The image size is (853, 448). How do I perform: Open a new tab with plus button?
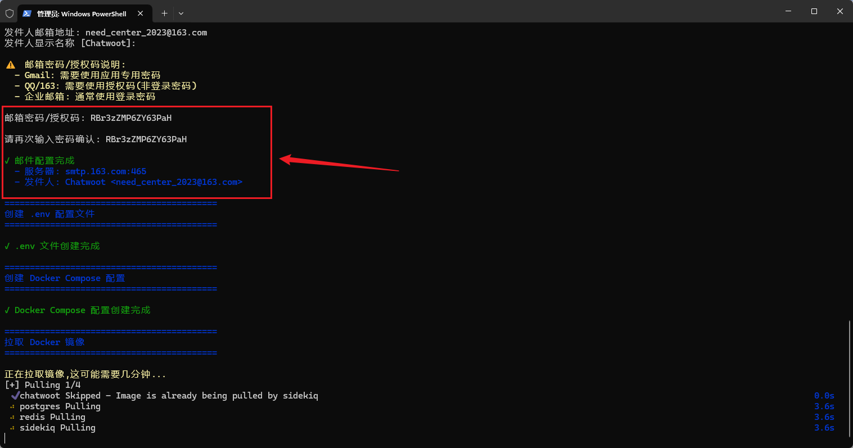click(x=164, y=13)
